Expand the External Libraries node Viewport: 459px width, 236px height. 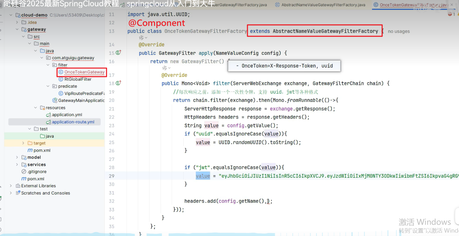(x=11, y=186)
